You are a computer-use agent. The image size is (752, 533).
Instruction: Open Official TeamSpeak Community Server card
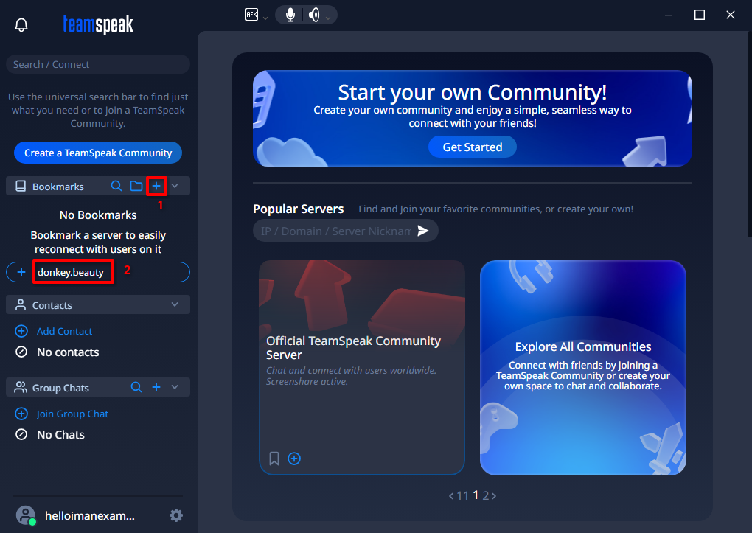tap(361, 367)
